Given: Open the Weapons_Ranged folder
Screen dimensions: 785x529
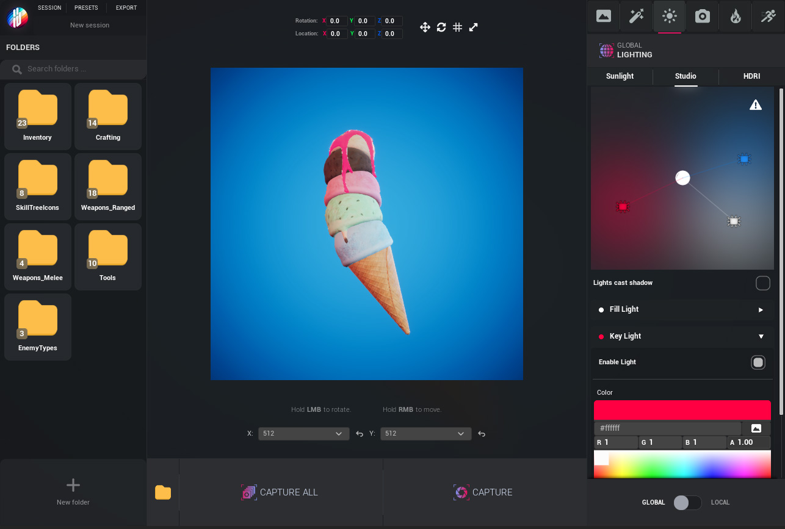Looking at the screenshot, I should pyautogui.click(x=108, y=187).
